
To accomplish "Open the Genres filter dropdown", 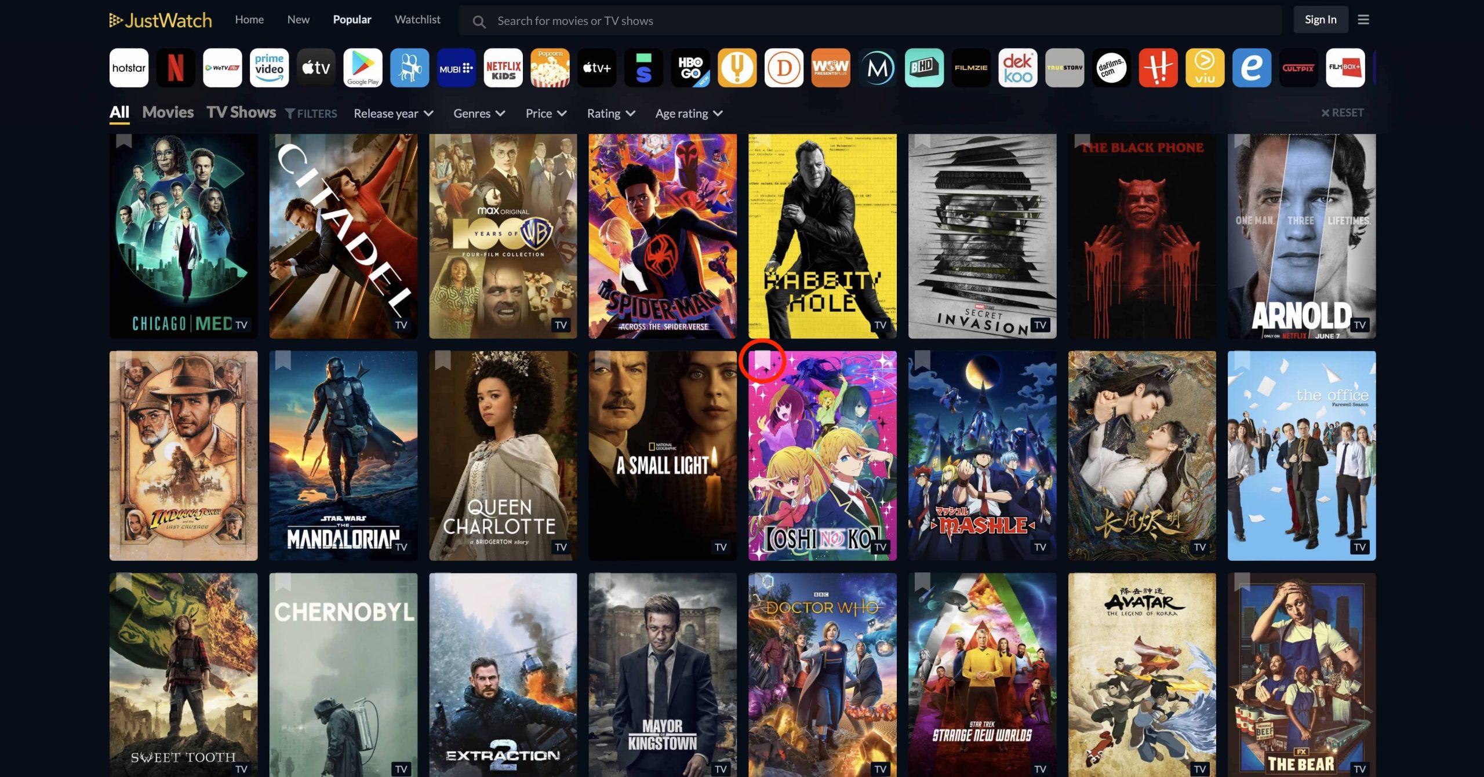I will click(x=479, y=114).
